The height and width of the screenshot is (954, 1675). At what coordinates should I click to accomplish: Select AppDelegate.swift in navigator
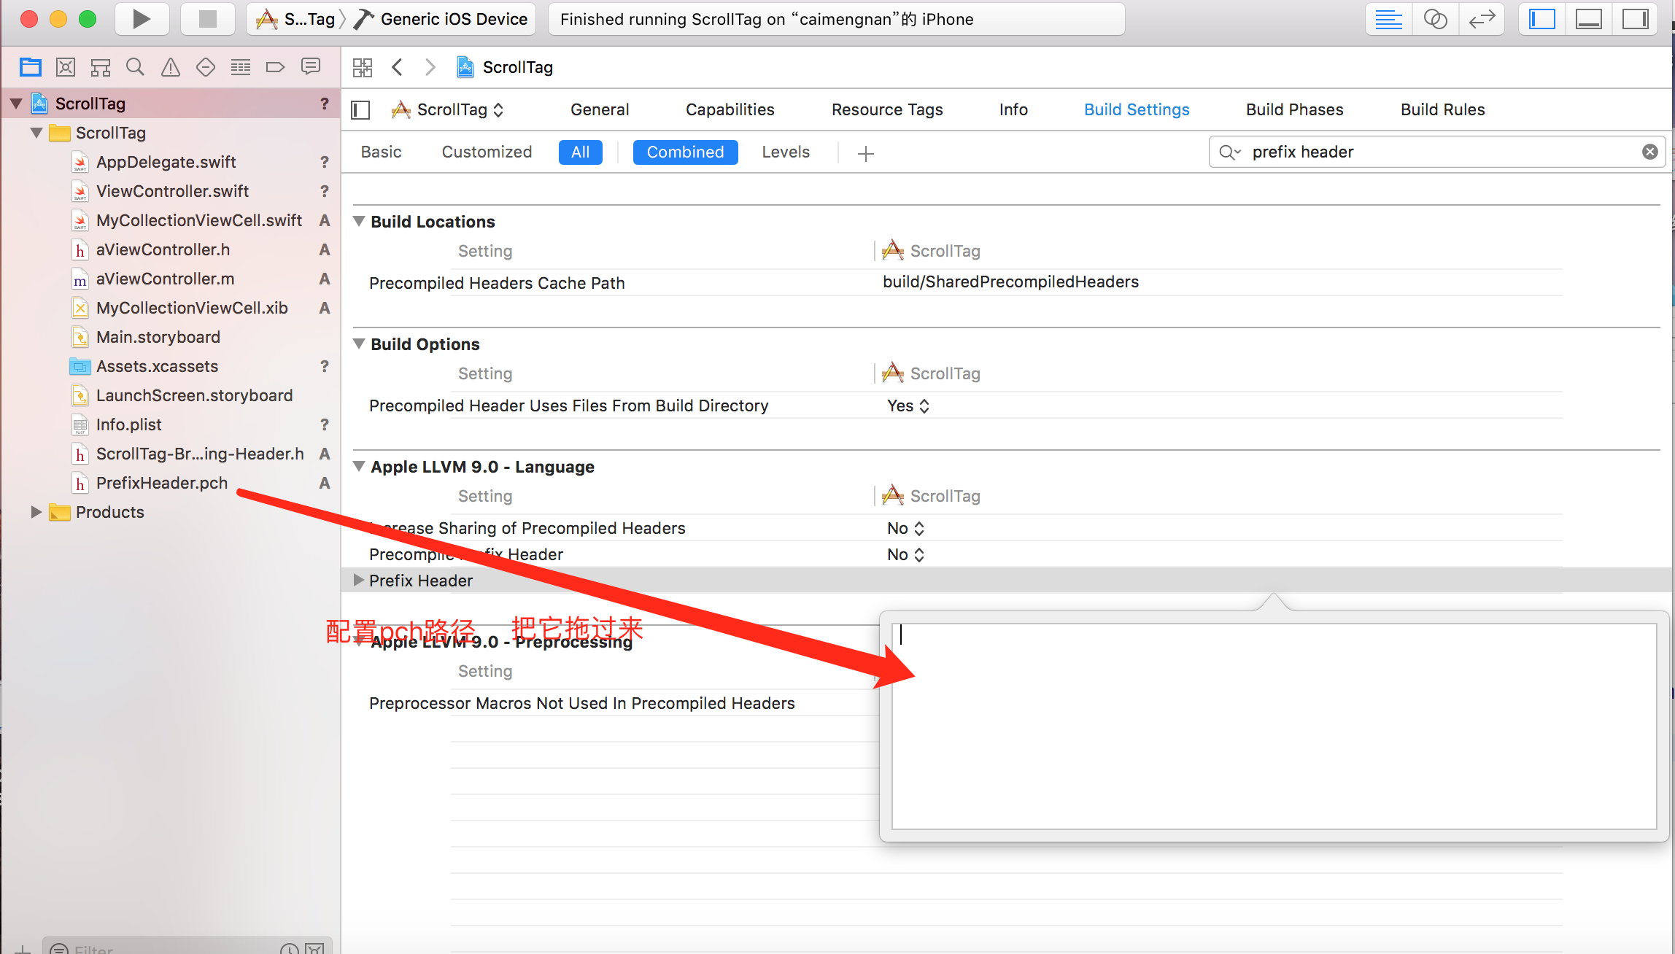pos(166,162)
